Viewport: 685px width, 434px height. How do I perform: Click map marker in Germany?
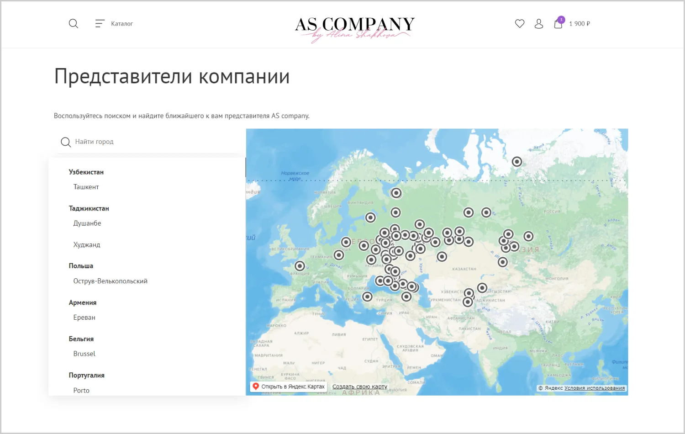(x=339, y=255)
